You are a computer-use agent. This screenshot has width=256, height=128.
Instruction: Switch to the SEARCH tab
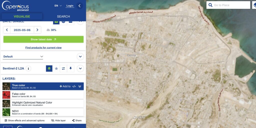[x=63, y=16]
